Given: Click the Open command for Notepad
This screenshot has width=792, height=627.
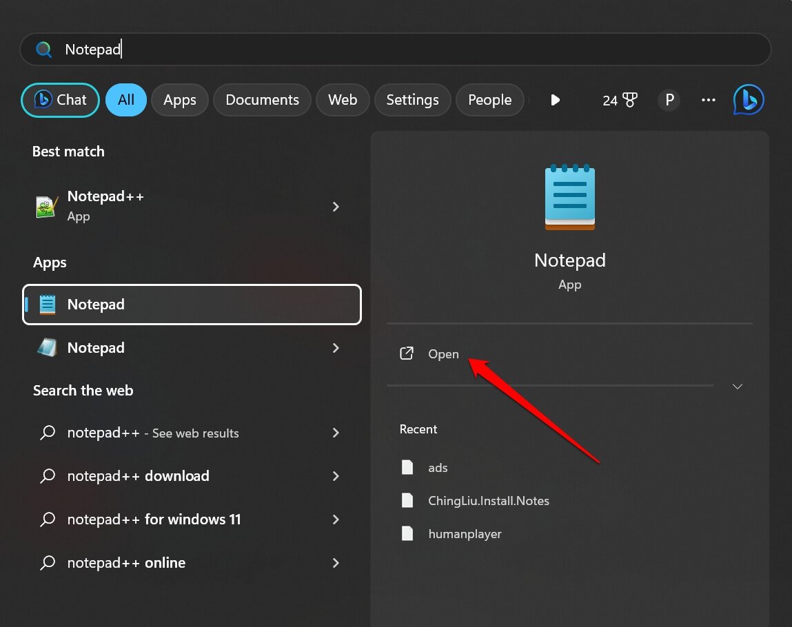Looking at the screenshot, I should pyautogui.click(x=443, y=353).
